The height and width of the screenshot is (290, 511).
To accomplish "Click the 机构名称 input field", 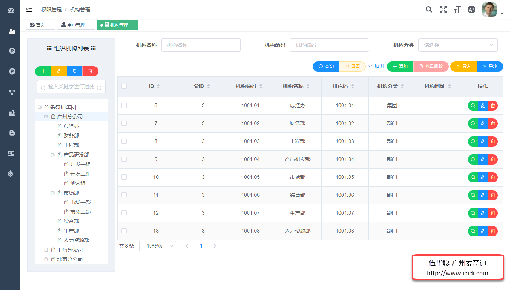I will click(201, 45).
